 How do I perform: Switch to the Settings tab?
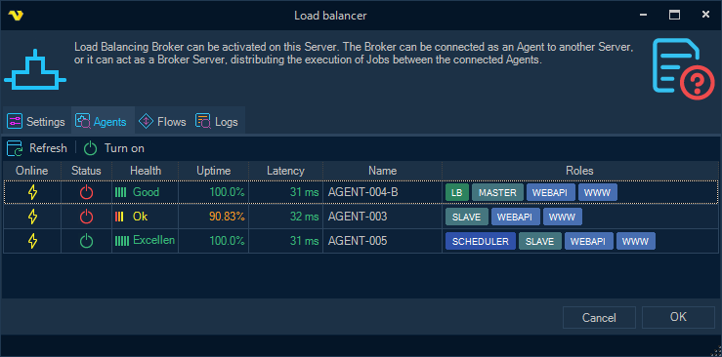[36, 122]
